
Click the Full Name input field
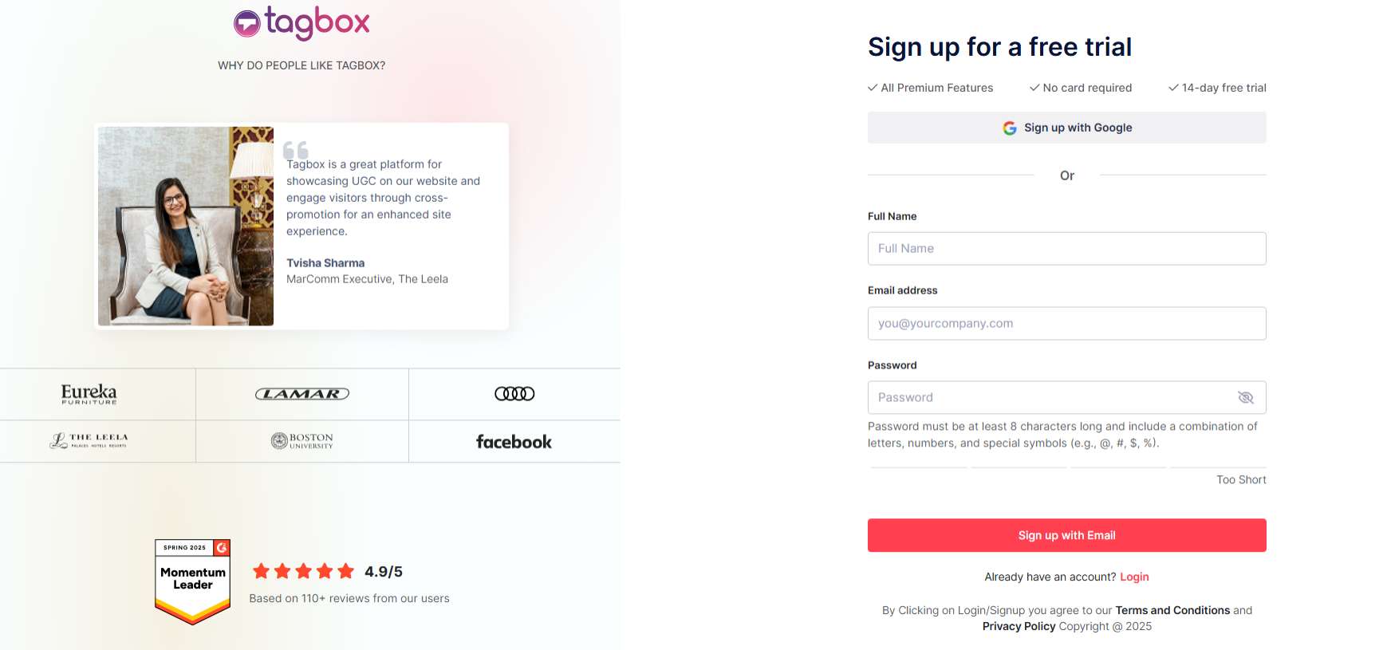click(1066, 248)
